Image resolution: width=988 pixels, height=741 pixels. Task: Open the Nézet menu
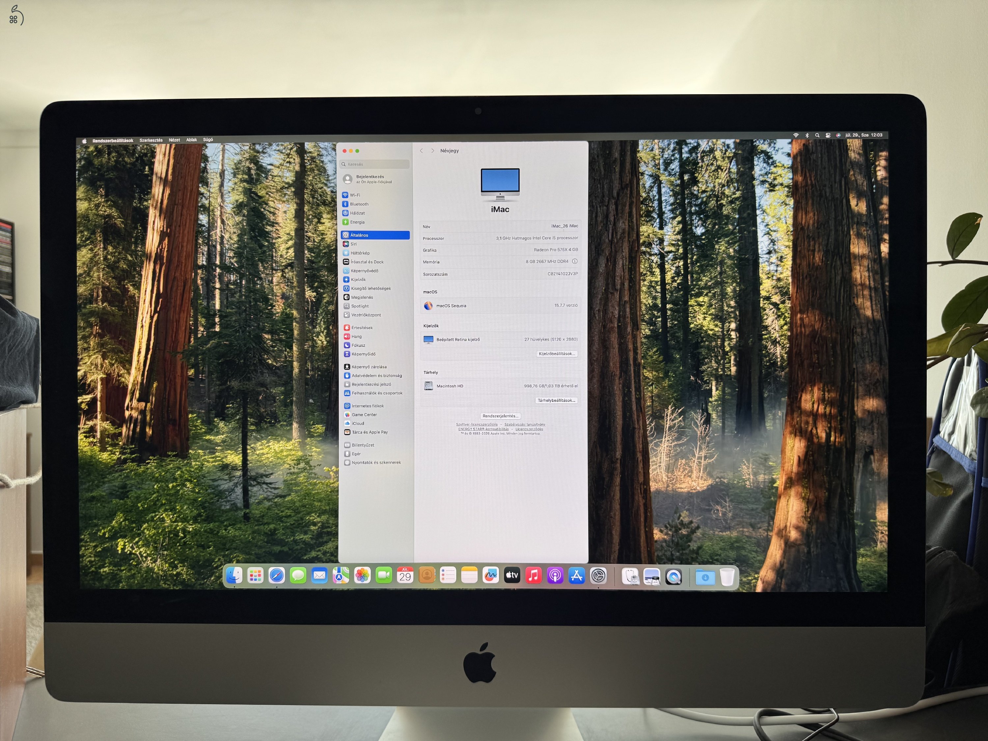click(x=174, y=140)
